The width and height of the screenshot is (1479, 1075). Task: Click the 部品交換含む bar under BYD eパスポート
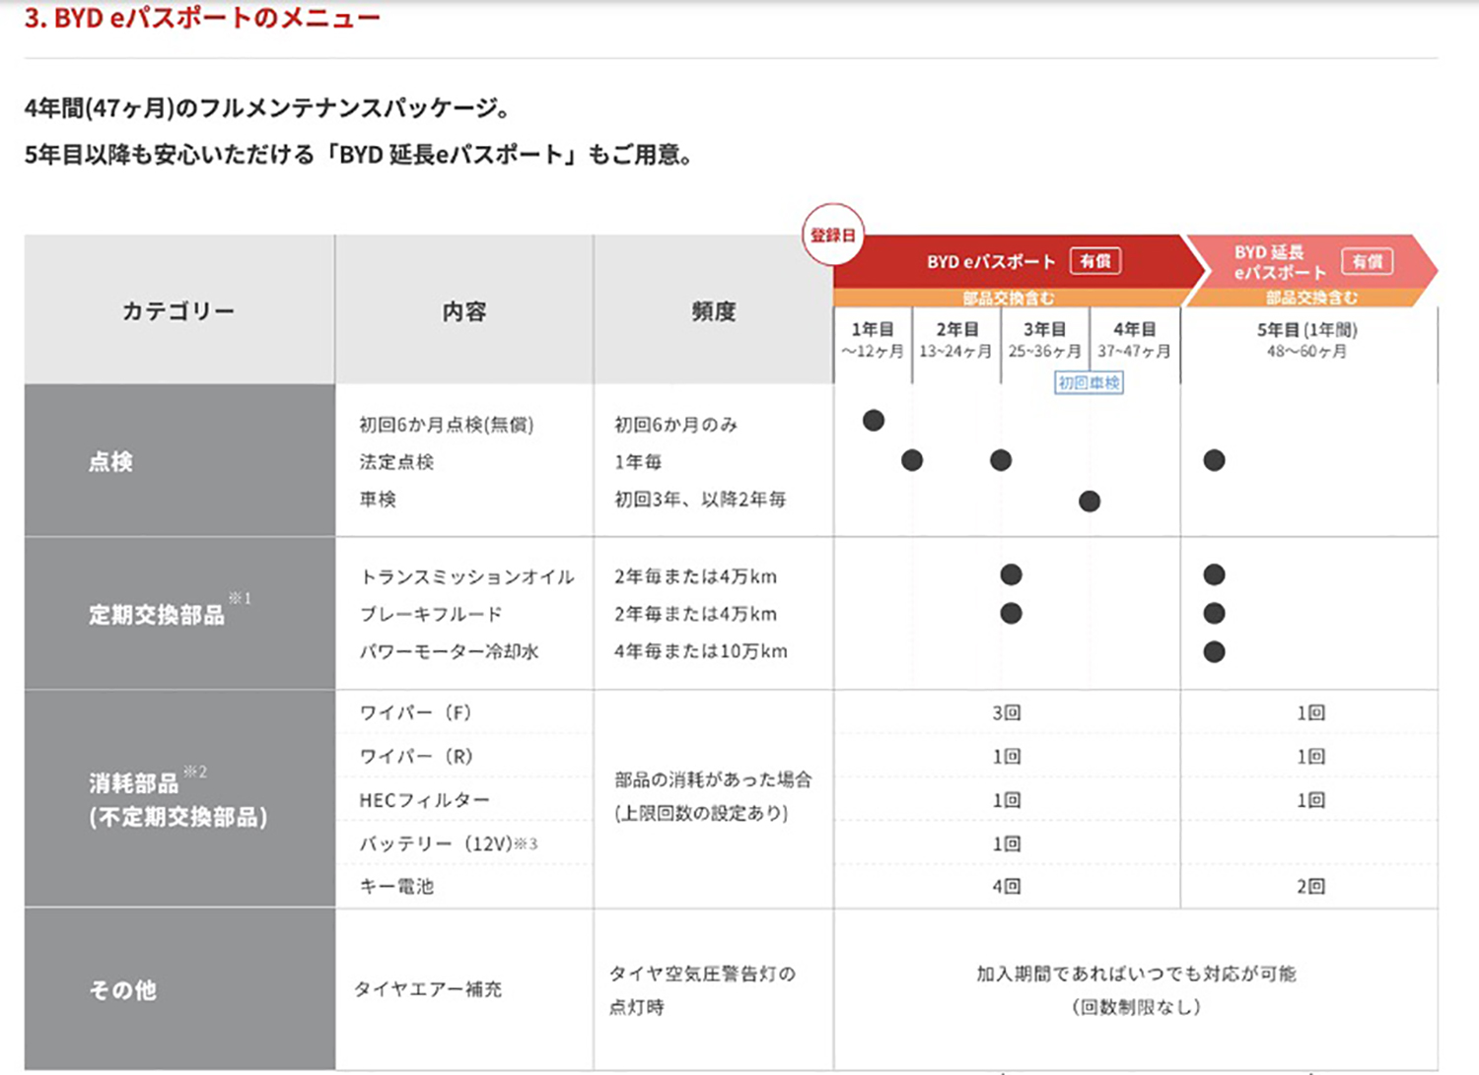coord(1009,298)
